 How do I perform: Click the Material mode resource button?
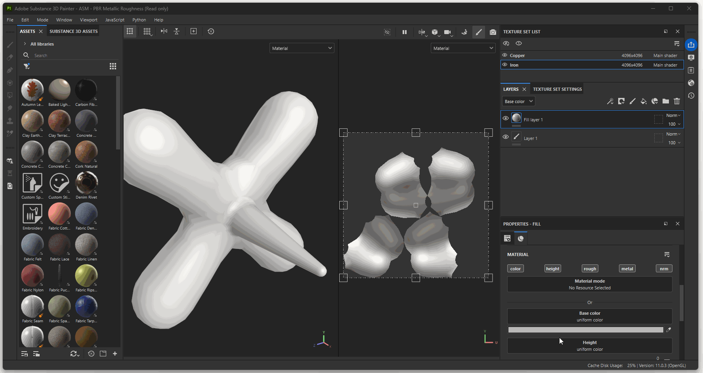tap(590, 284)
